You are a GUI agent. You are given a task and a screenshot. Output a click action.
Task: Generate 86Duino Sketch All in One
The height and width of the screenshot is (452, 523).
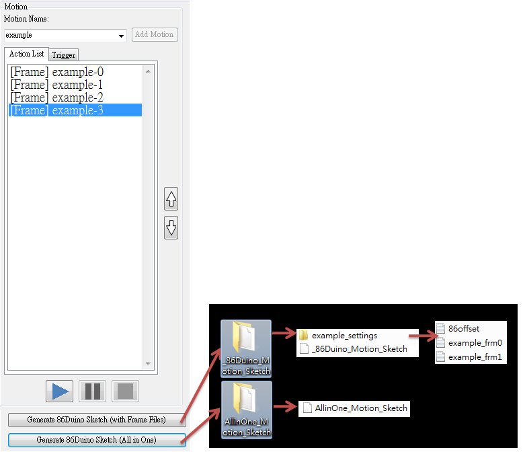pyautogui.click(x=97, y=440)
